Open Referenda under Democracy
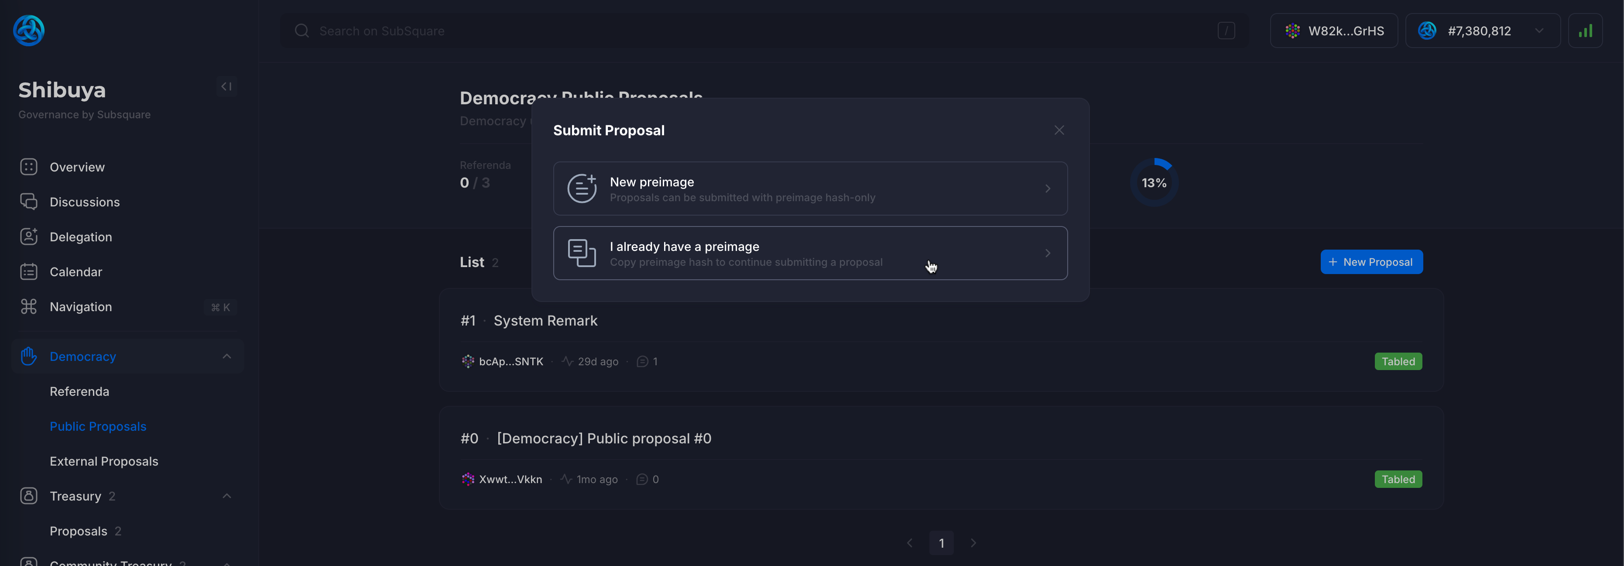Viewport: 1624px width, 566px height. click(x=79, y=391)
